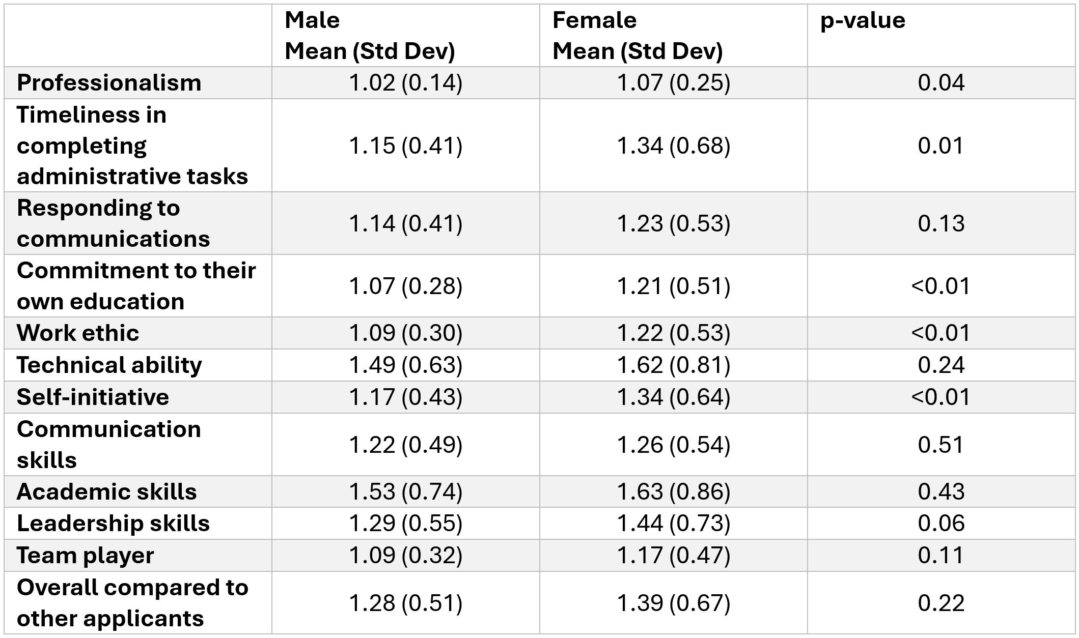Image resolution: width=1079 pixels, height=638 pixels.
Task: Click the Responding to communications label
Action: [x=113, y=223]
